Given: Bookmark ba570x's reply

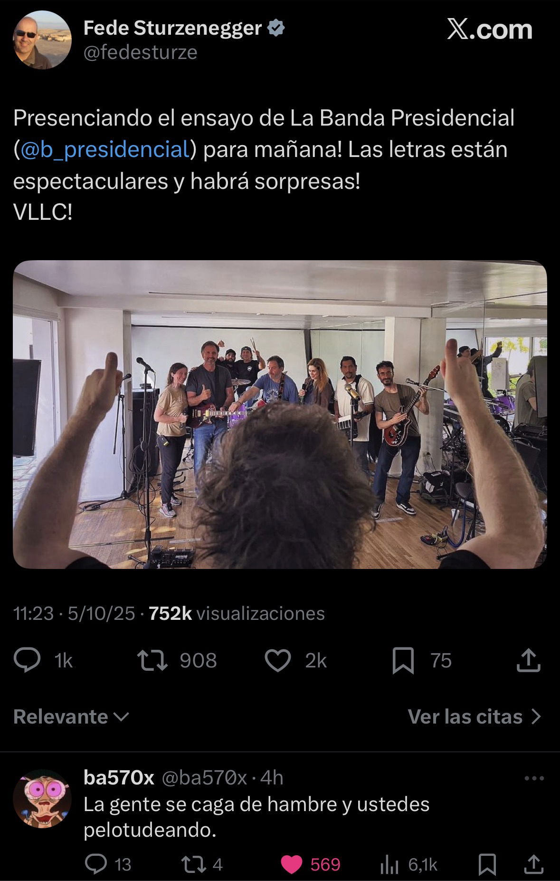Looking at the screenshot, I should [487, 865].
